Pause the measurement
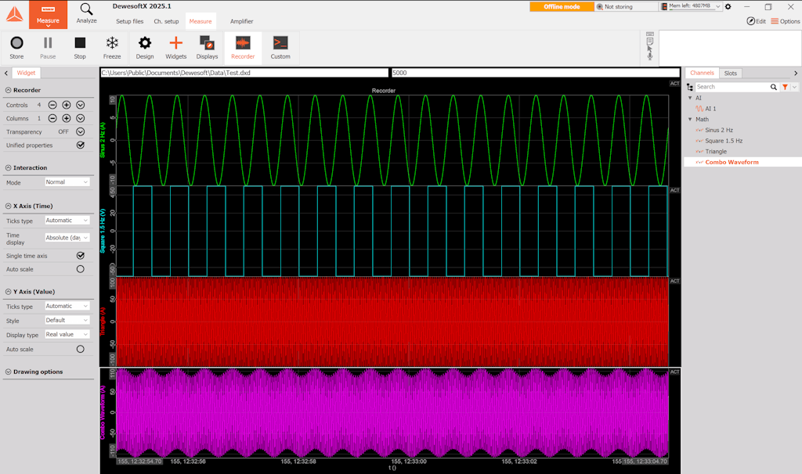 pyautogui.click(x=48, y=48)
